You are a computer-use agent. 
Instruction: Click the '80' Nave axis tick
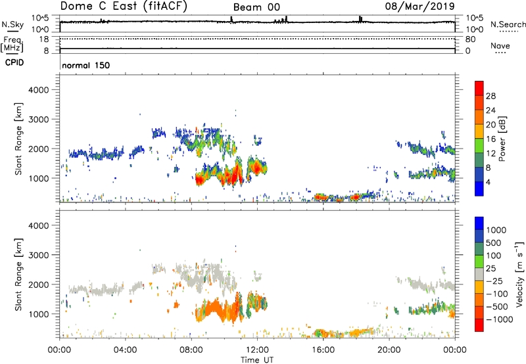471,39
